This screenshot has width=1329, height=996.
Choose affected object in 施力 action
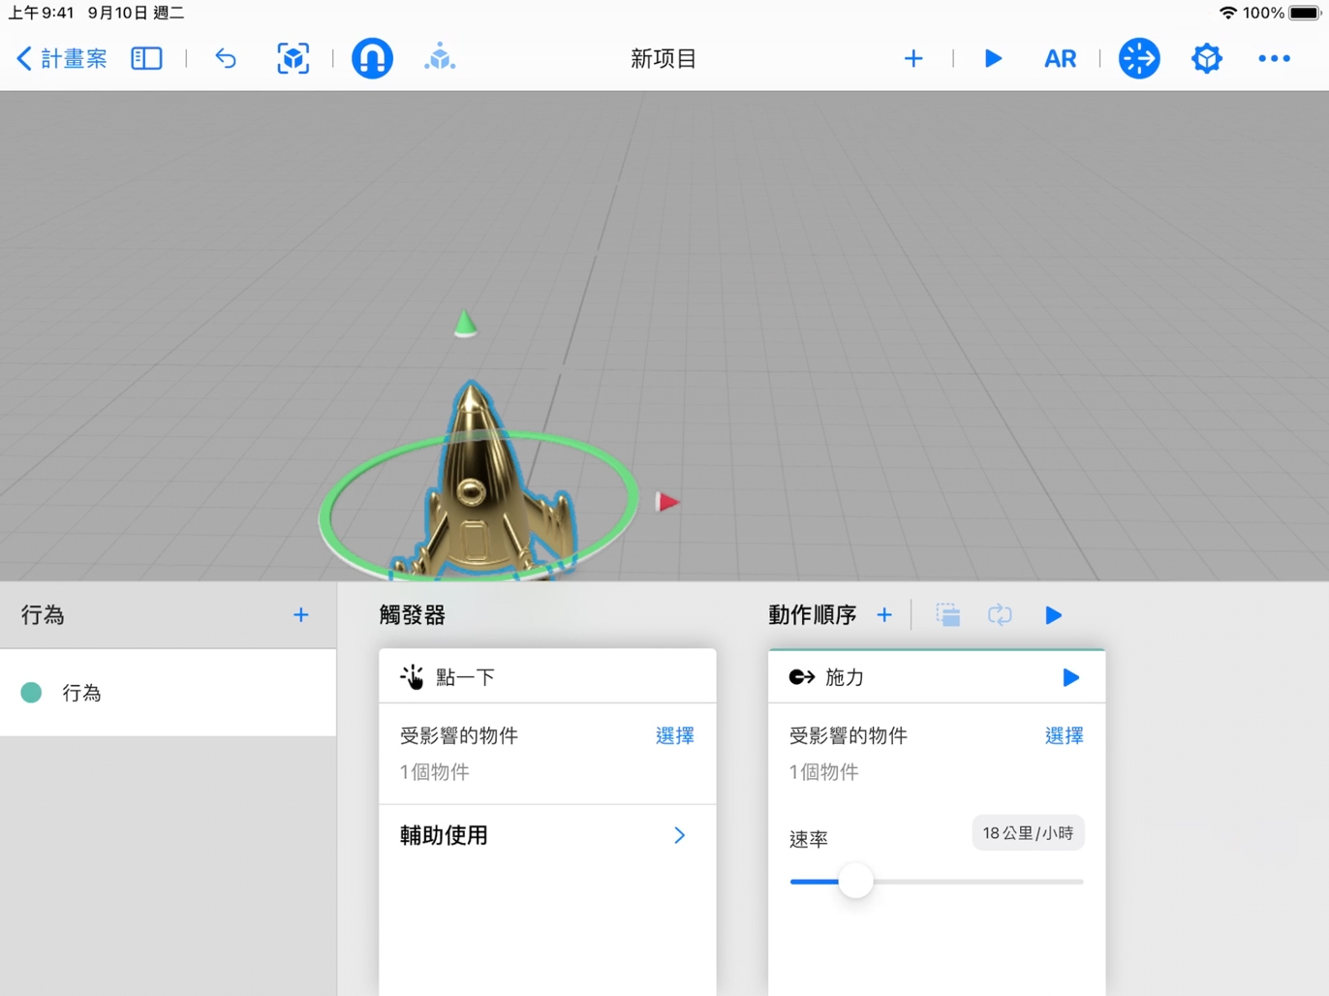[x=1064, y=735]
